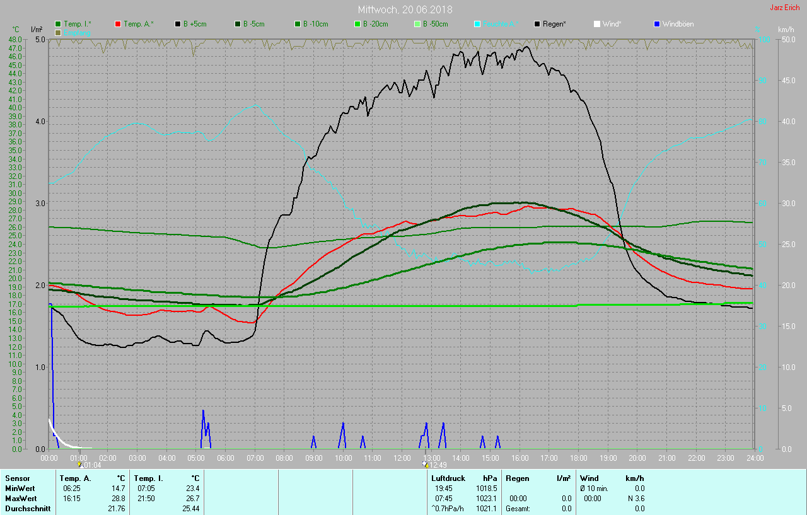Screen dimensions: 807x515
Task: Select the B -5cm legend marker
Action: click(x=238, y=24)
